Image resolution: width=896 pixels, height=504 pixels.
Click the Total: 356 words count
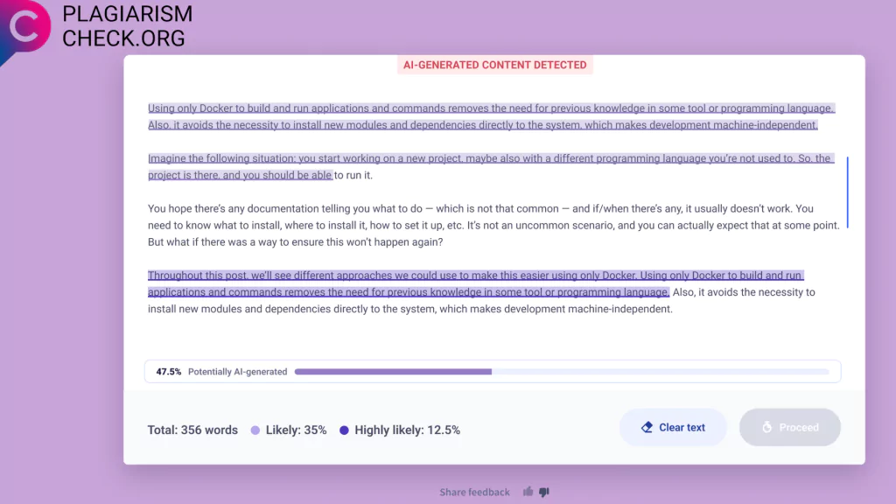click(192, 430)
